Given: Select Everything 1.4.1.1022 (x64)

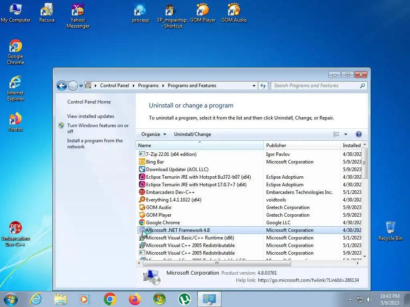Looking at the screenshot, I should coord(249,200).
